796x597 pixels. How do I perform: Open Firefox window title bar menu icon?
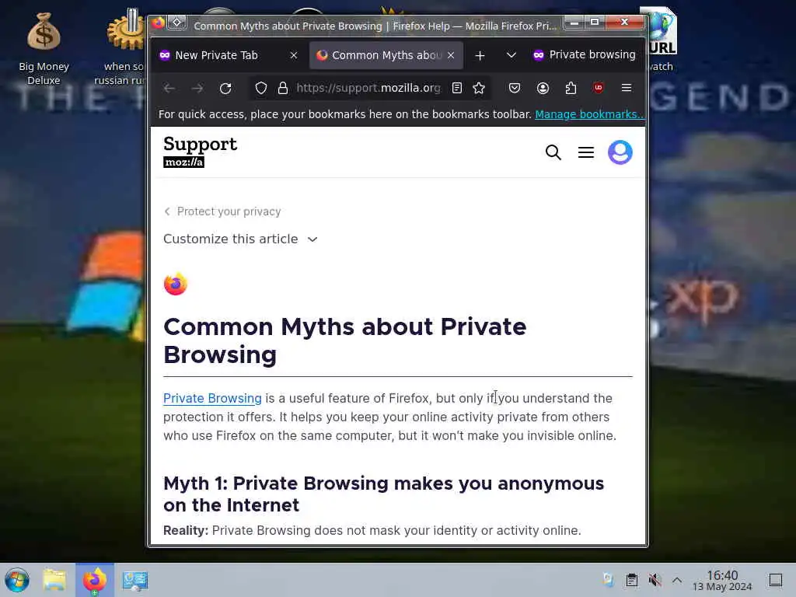[158, 23]
